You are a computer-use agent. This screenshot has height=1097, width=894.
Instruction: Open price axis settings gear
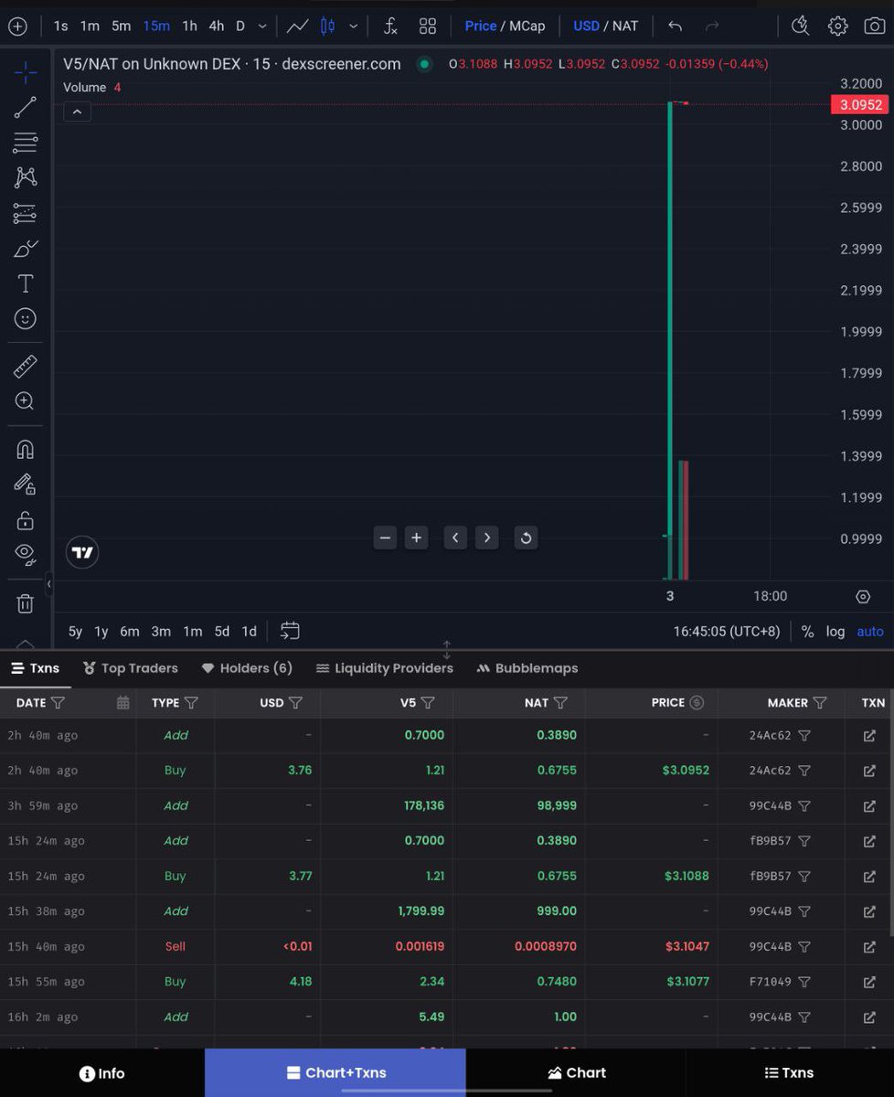tap(863, 596)
